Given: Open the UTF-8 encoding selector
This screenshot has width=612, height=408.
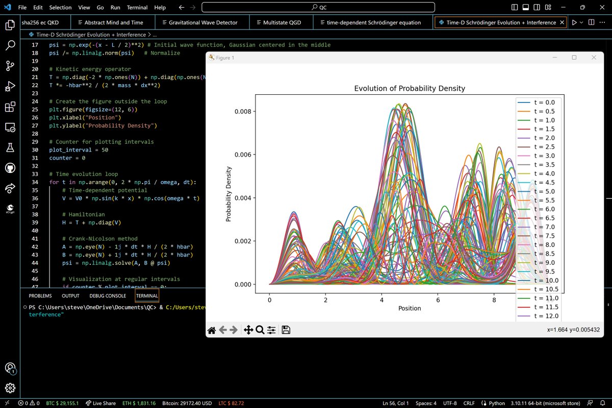Looking at the screenshot, I should (x=449, y=403).
